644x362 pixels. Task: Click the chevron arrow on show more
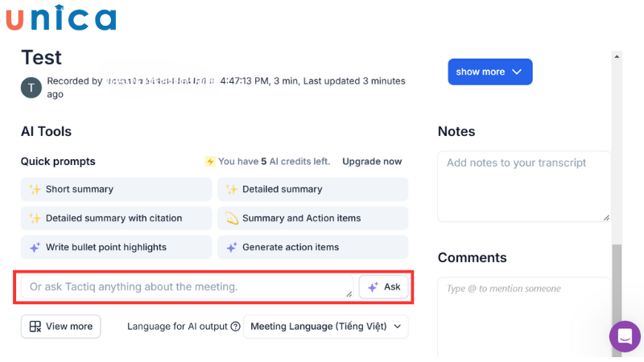517,72
